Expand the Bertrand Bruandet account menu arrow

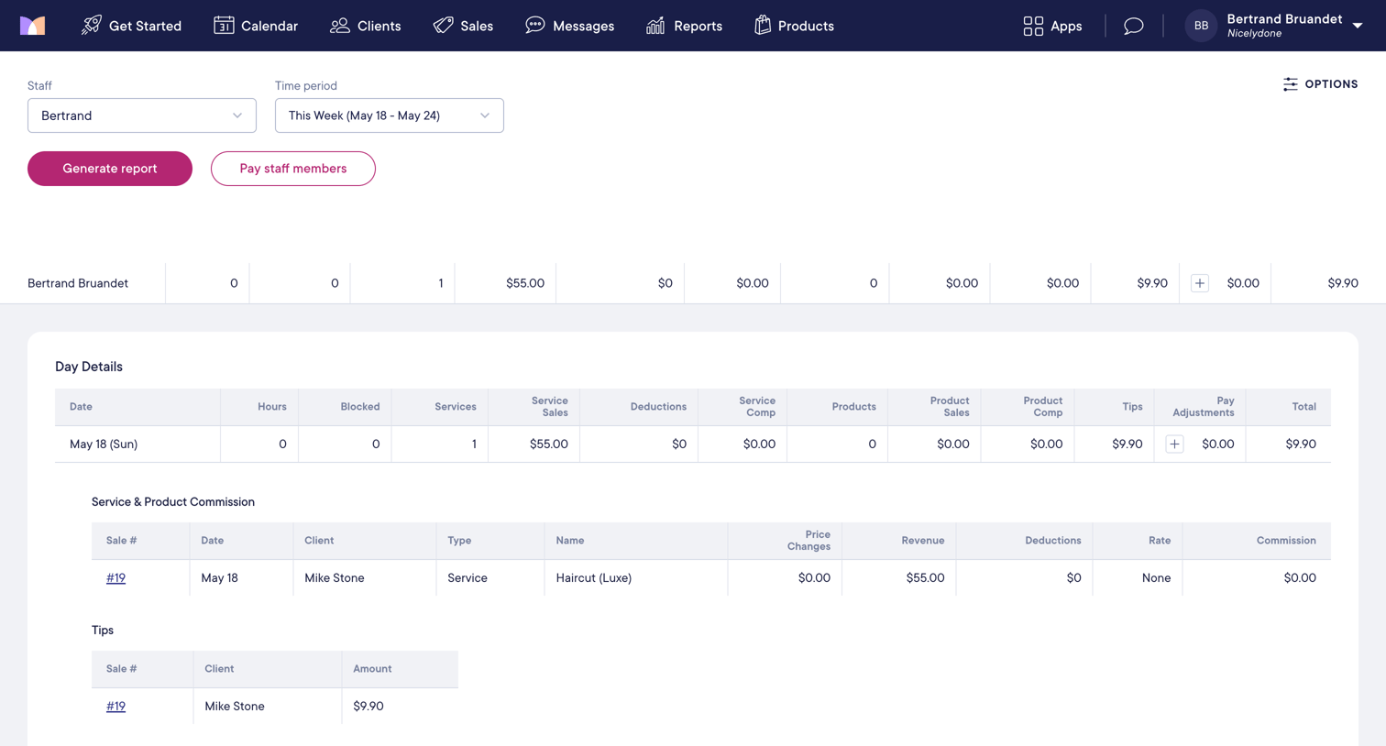(x=1358, y=26)
